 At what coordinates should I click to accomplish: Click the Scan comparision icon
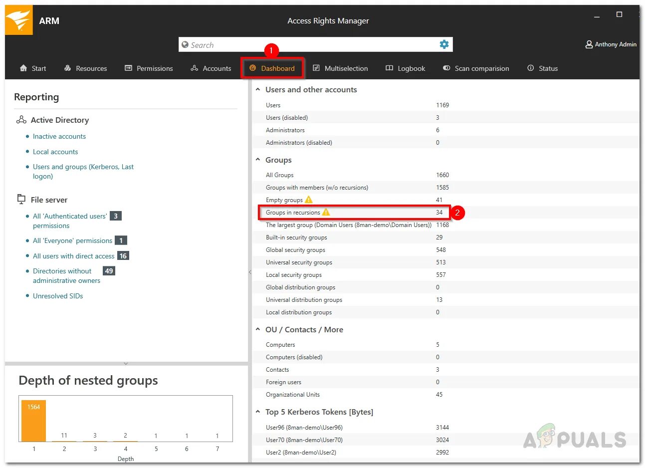click(x=446, y=68)
